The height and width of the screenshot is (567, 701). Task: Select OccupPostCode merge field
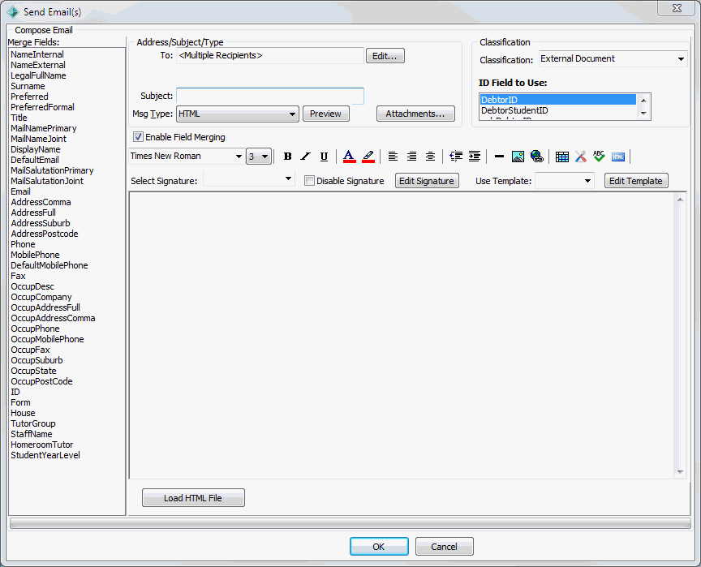pos(41,381)
